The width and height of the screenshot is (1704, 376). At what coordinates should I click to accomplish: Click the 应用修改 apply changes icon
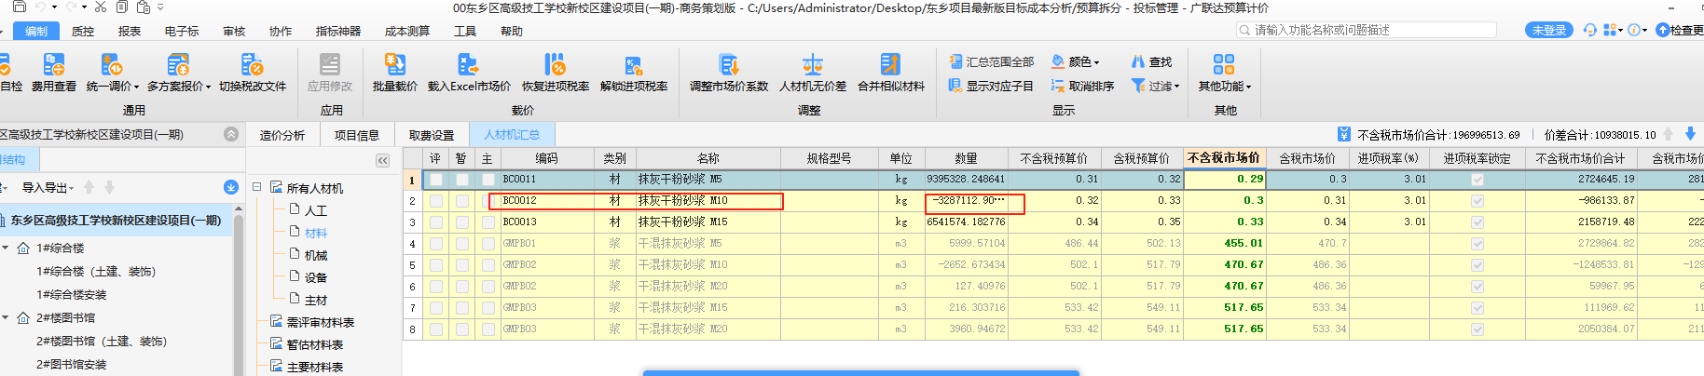[330, 64]
